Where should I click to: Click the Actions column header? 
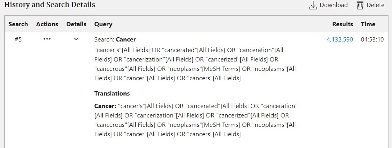(x=47, y=24)
